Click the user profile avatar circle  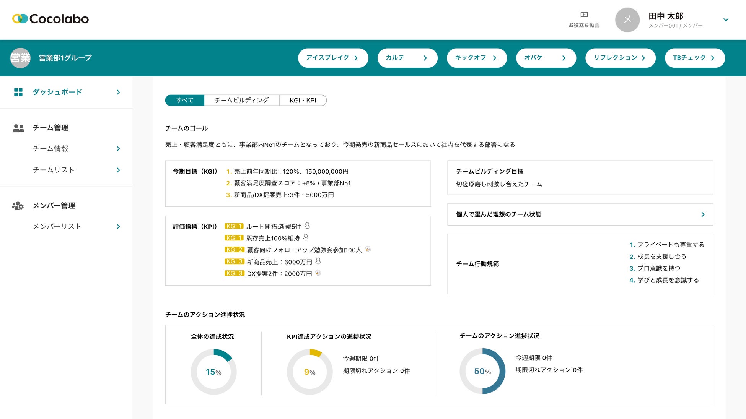pyautogui.click(x=627, y=20)
